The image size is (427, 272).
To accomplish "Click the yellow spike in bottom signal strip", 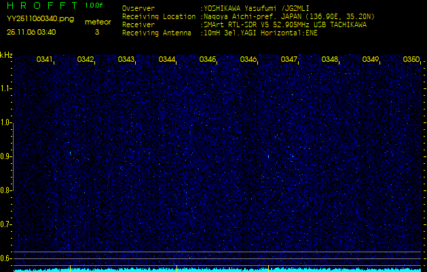I will 177,269.
